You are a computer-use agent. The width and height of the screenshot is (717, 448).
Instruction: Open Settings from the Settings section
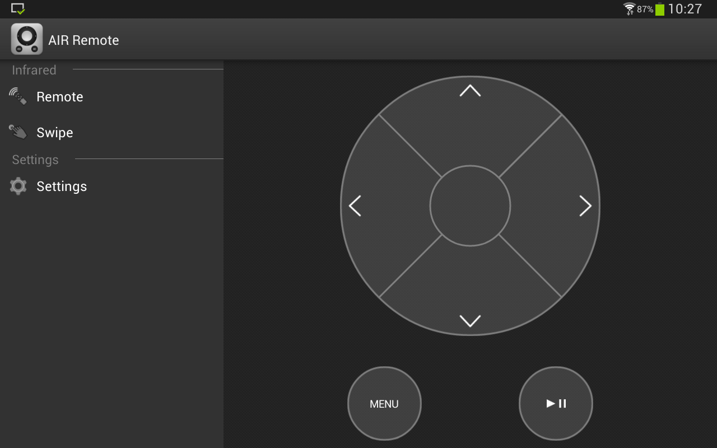pyautogui.click(x=62, y=186)
